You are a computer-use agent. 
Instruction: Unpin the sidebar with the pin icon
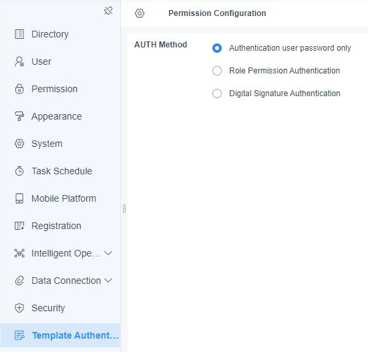[x=108, y=11]
